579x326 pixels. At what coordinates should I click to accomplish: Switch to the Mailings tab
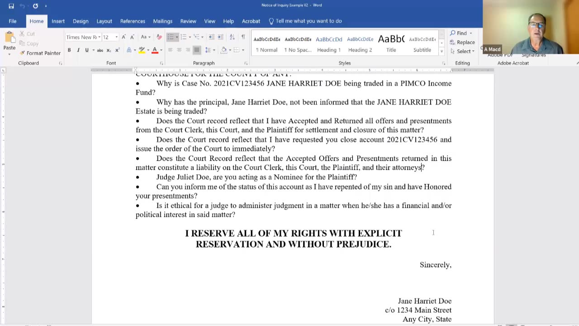coord(162,21)
